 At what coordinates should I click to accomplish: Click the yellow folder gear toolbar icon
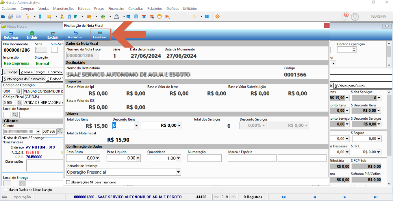click(49, 16)
